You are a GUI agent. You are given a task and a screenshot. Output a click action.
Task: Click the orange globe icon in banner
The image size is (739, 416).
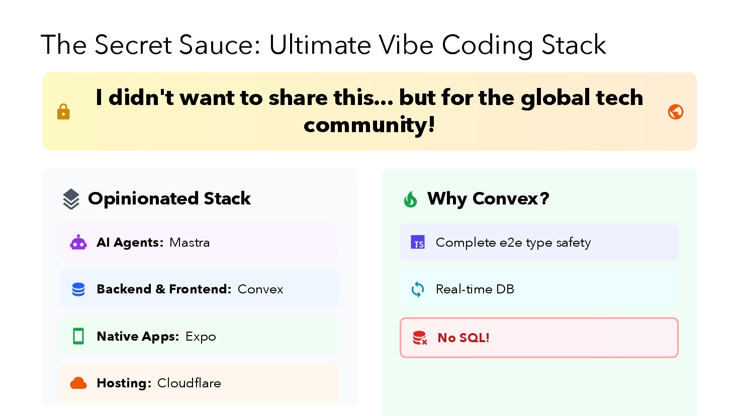click(676, 112)
